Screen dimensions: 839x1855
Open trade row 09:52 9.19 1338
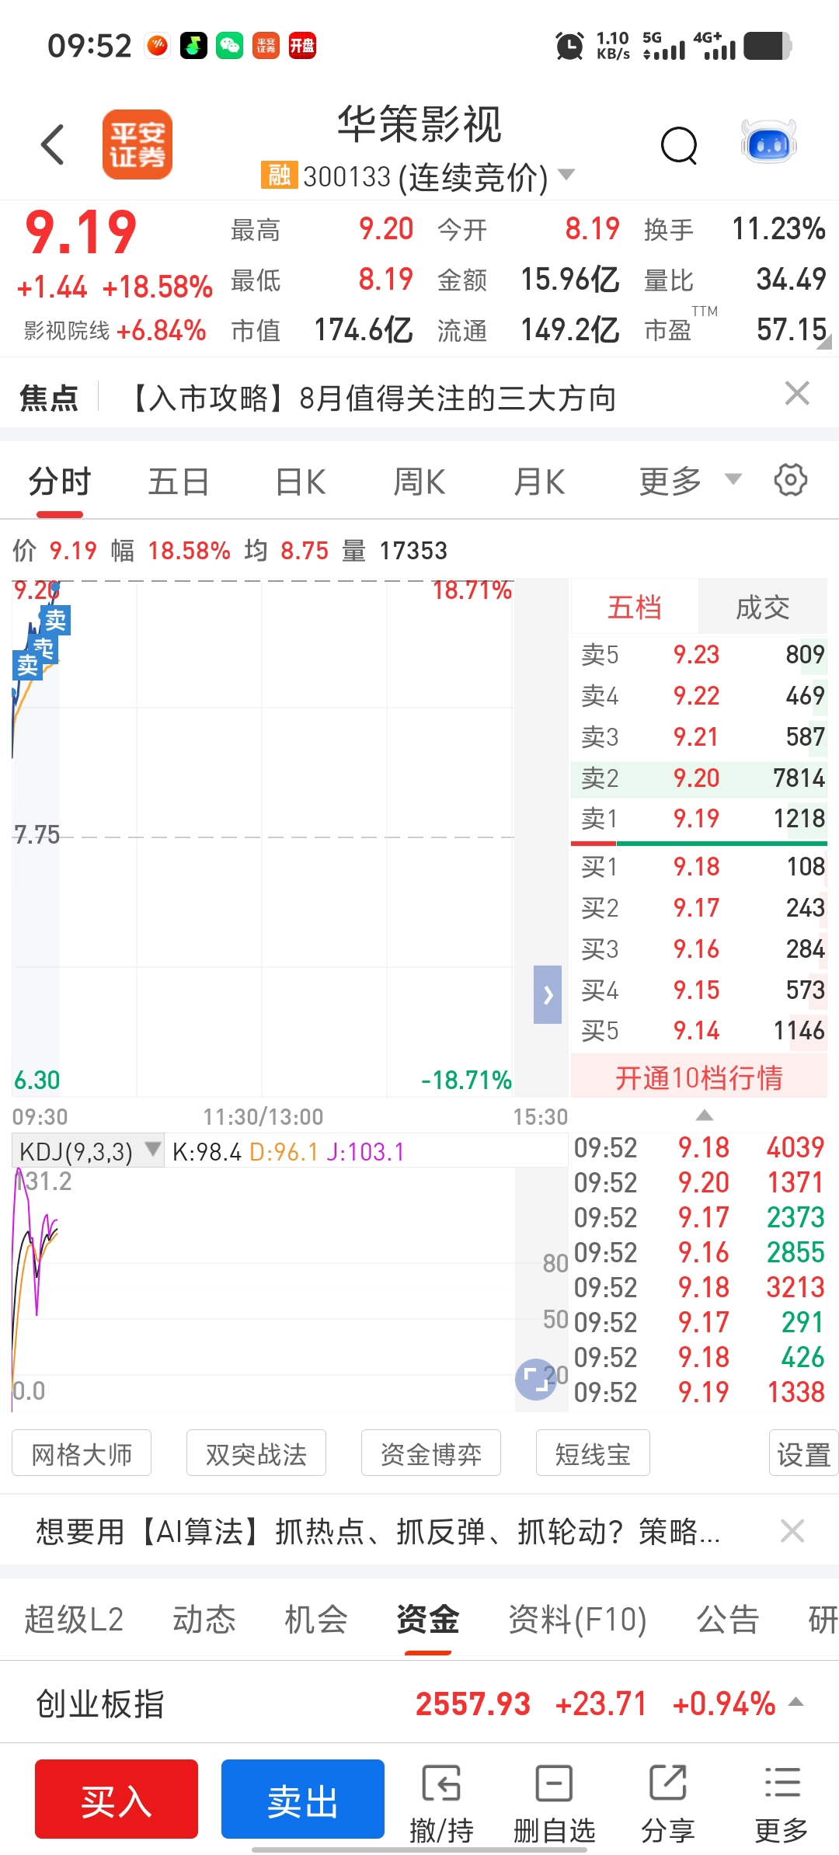699,1392
